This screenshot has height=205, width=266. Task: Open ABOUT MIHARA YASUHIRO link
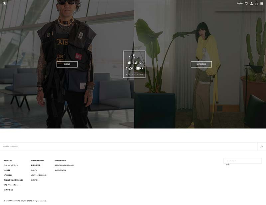[x=64, y=165]
